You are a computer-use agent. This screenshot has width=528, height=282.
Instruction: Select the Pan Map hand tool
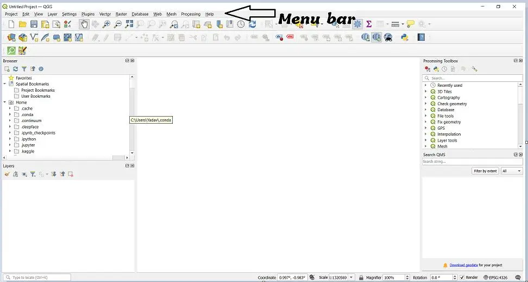(x=84, y=24)
